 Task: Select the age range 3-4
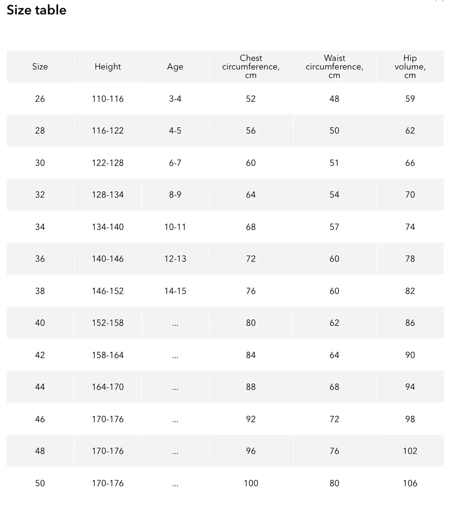[x=175, y=99]
